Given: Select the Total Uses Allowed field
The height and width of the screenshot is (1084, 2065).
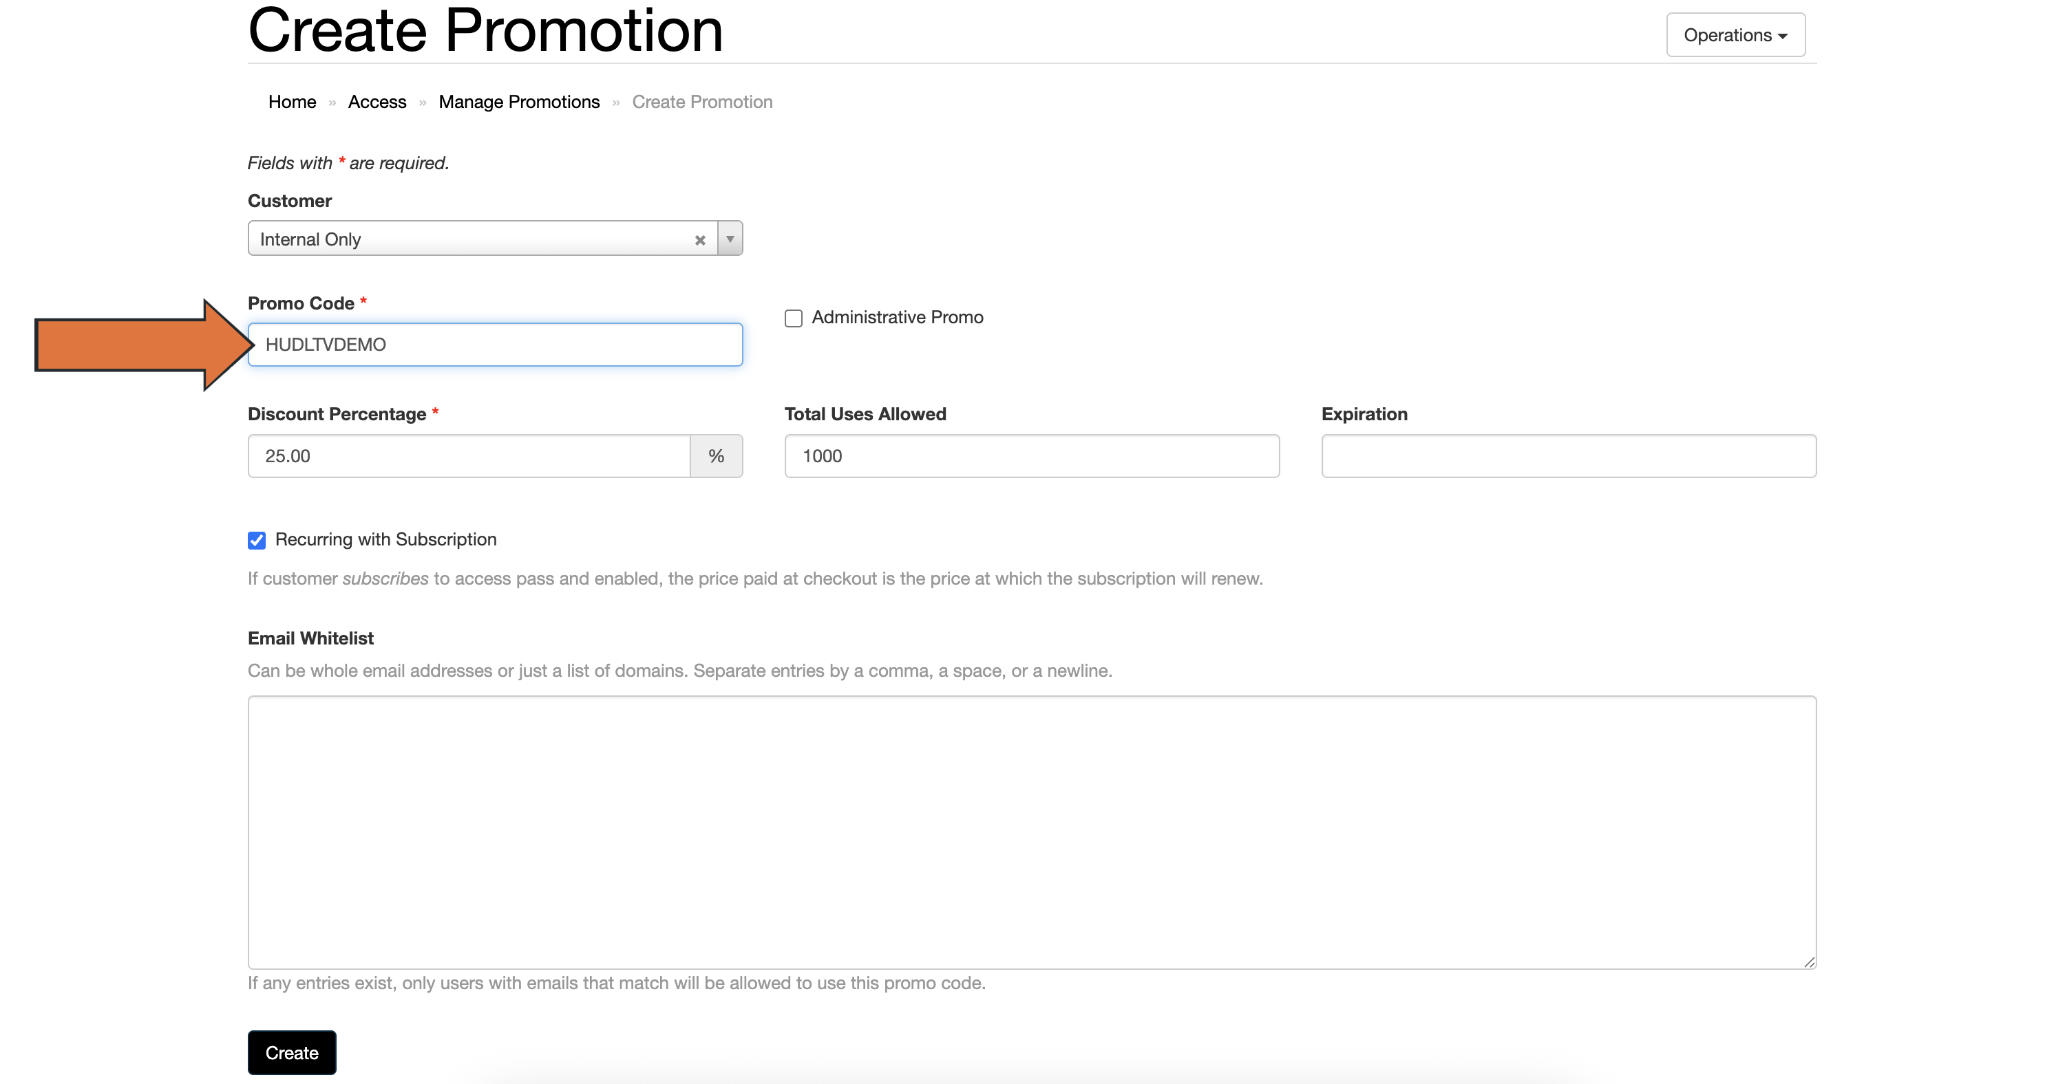Looking at the screenshot, I should click(1032, 456).
